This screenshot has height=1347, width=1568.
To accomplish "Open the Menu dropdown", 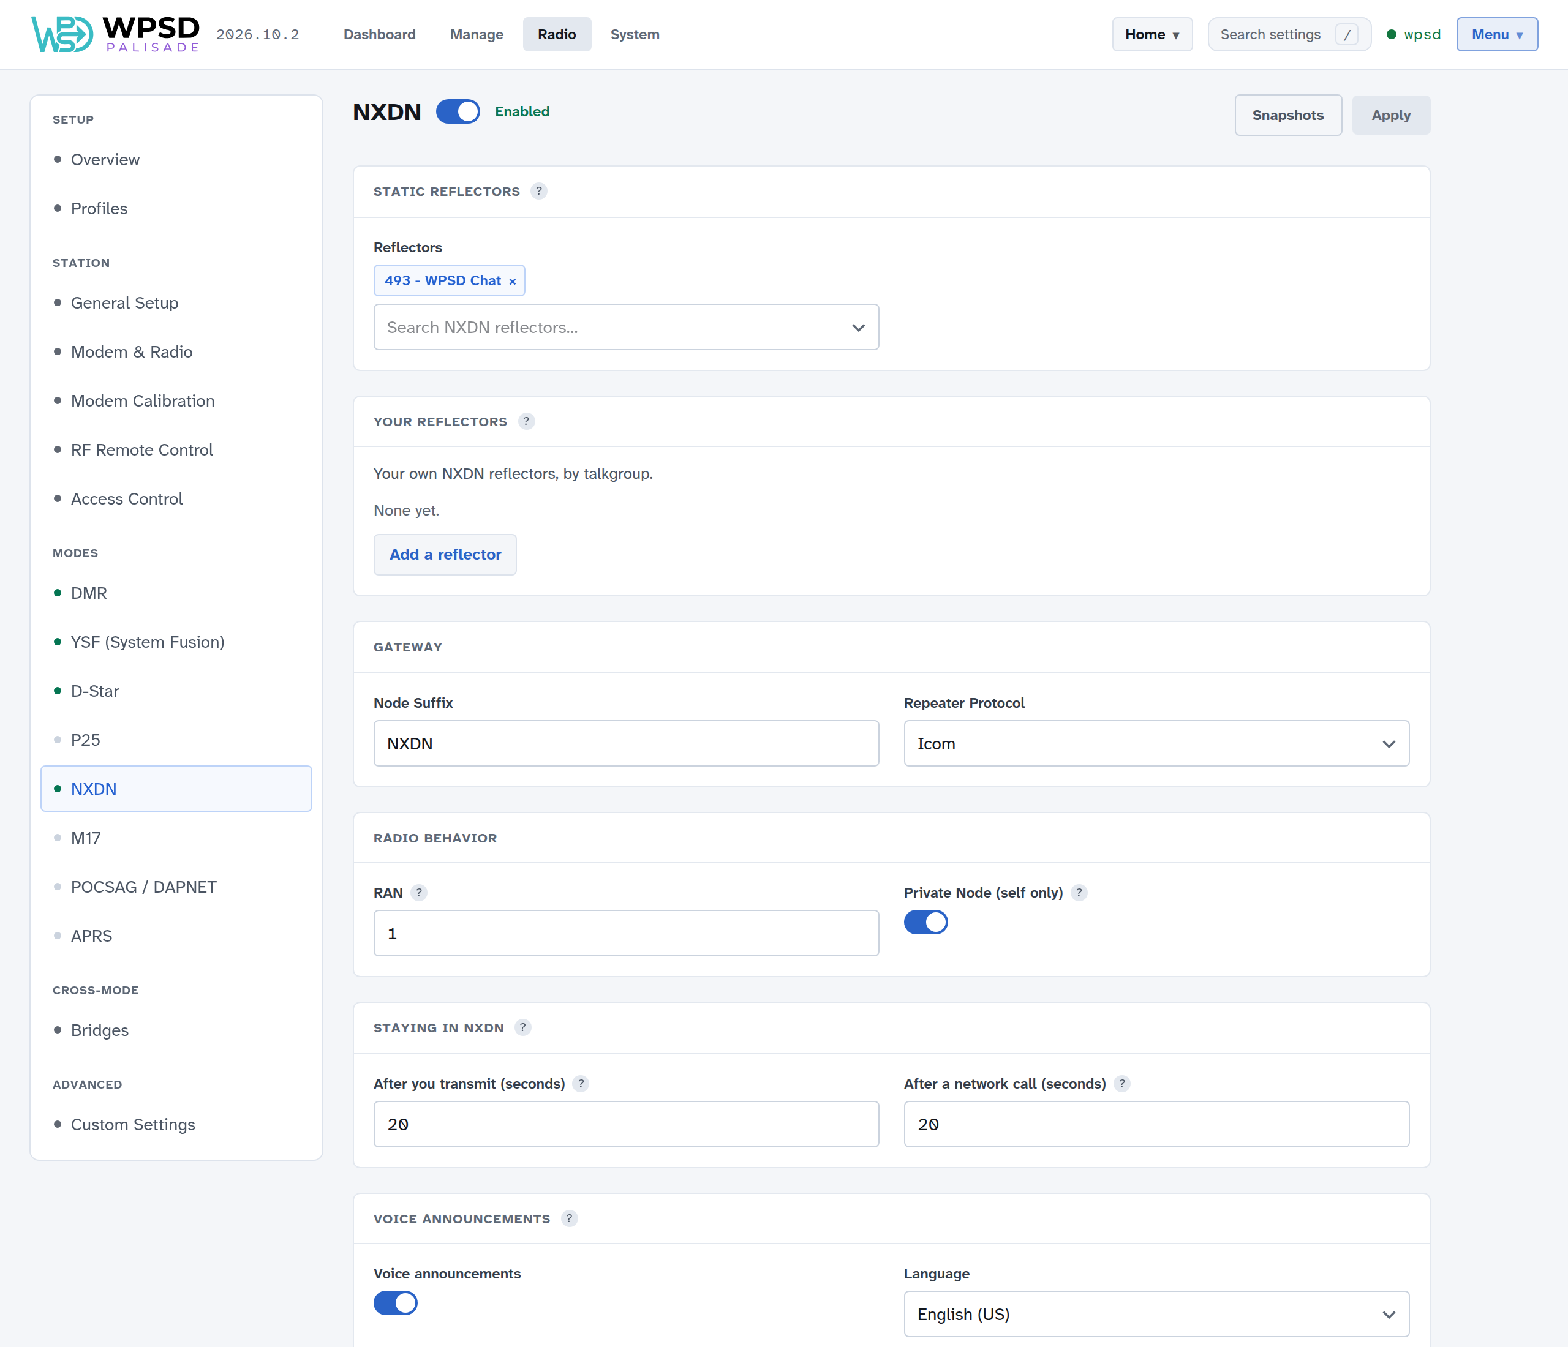I will (1496, 35).
